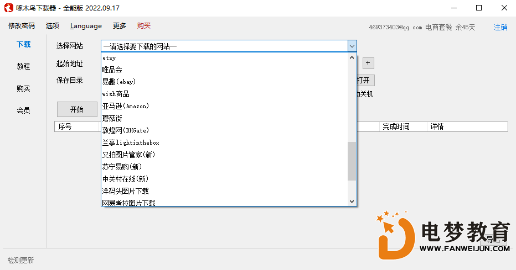Select 洋码头图片下载 from the list
The width and height of the screenshot is (516, 270).
224,191
